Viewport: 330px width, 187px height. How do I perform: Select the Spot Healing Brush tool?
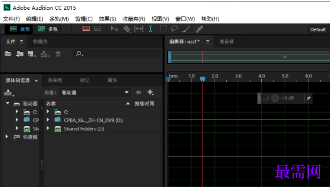click(x=198, y=29)
